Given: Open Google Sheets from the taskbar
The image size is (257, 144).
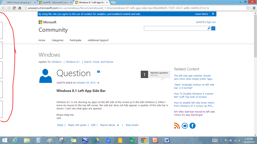Looking at the screenshot, I should point(132,140).
